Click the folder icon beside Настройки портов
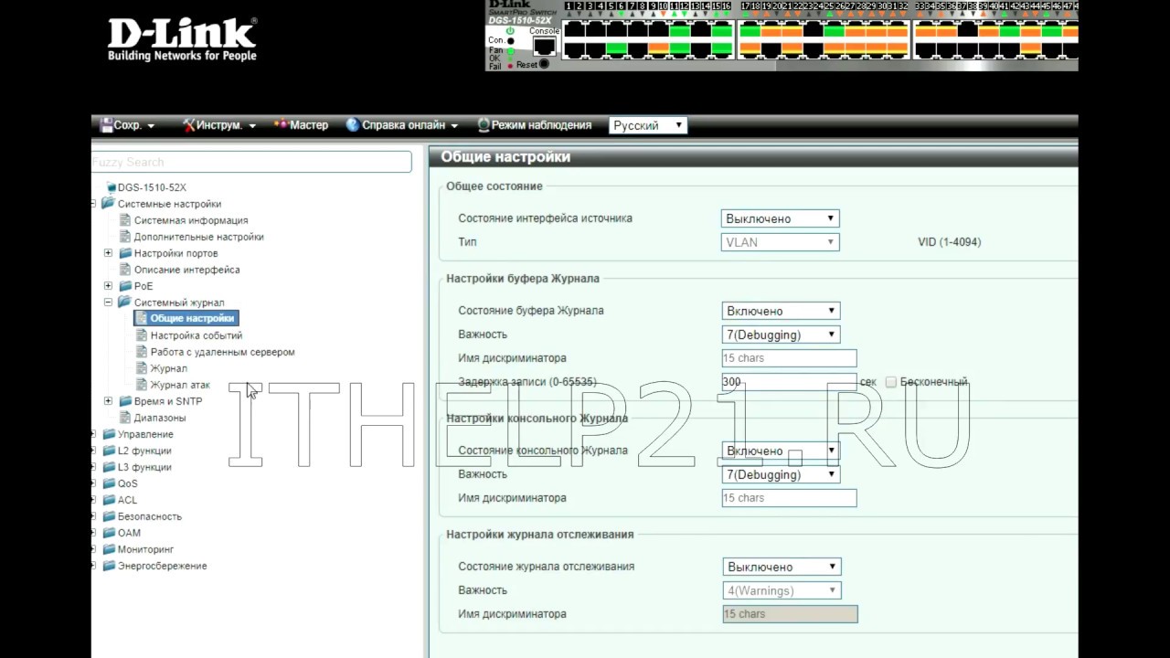 (125, 253)
